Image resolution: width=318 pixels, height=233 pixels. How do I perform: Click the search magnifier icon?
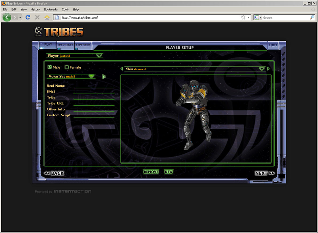[312, 17]
